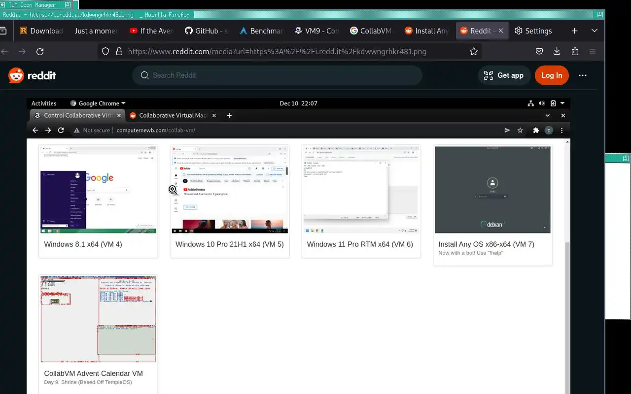Click the Get app button

pyautogui.click(x=504, y=75)
